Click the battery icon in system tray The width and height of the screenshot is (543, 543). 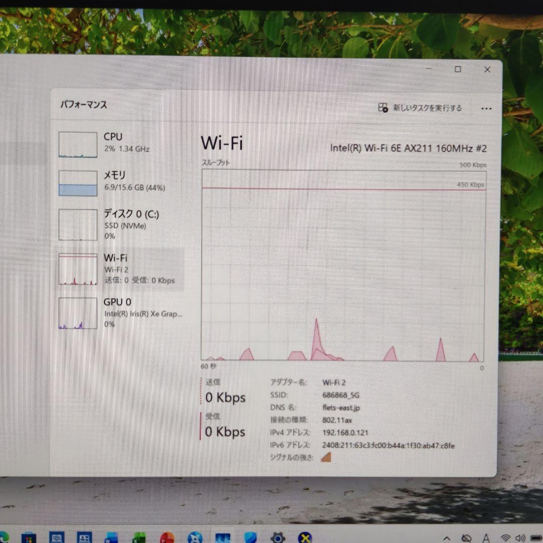click(535, 536)
